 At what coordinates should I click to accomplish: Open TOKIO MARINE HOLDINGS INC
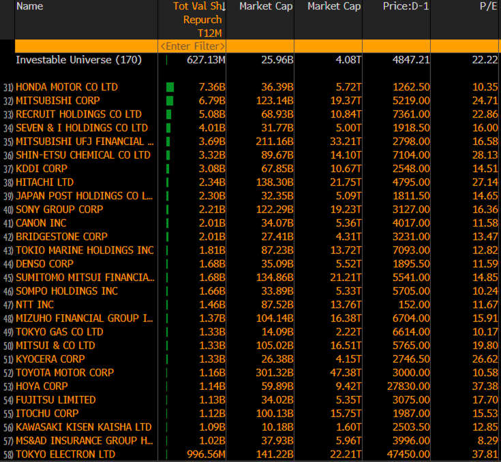[85, 250]
